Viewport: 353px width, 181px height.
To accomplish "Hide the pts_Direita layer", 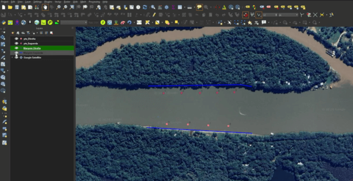I will pyautogui.click(x=16, y=39).
